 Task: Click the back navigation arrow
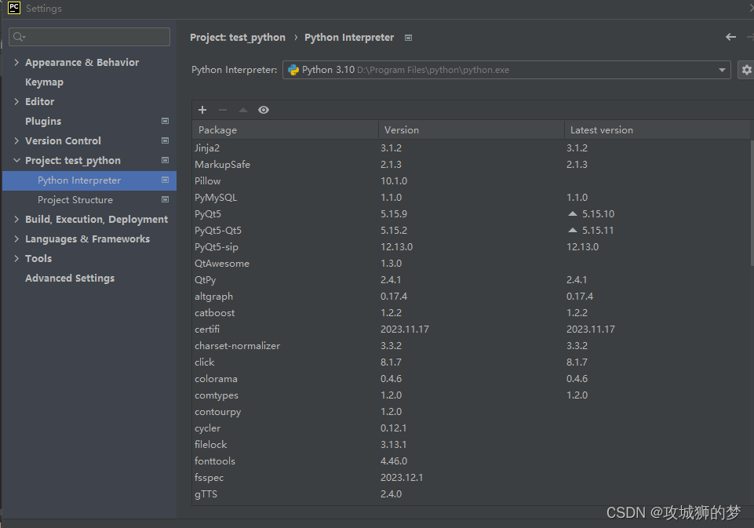[731, 37]
